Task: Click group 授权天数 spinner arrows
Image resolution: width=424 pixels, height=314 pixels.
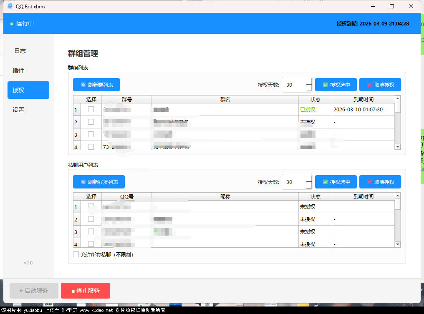Action: coord(309,85)
